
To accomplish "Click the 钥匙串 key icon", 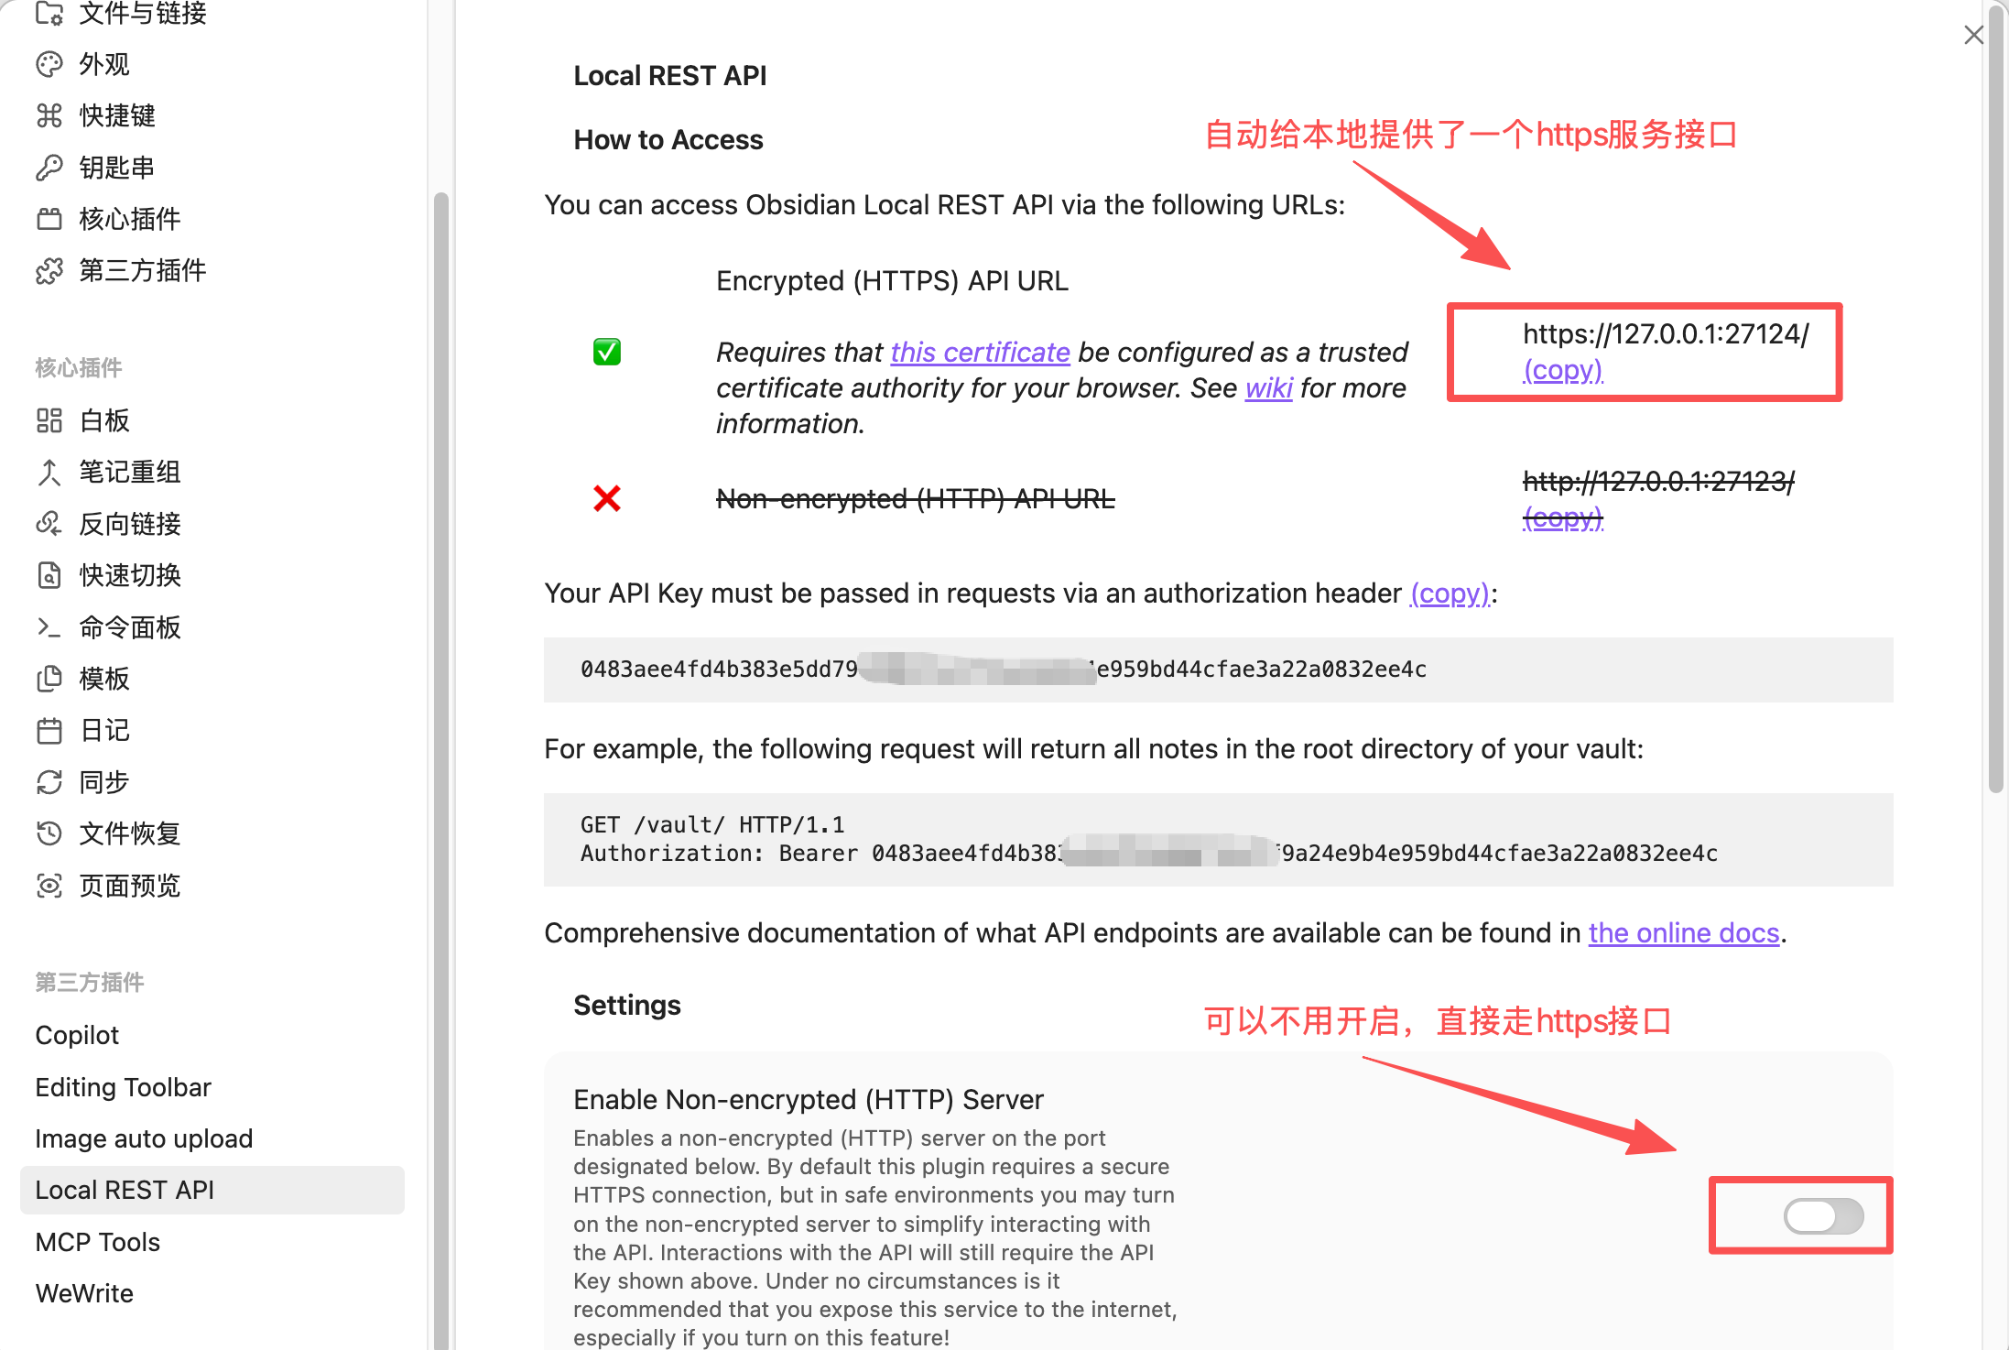I will 49,168.
